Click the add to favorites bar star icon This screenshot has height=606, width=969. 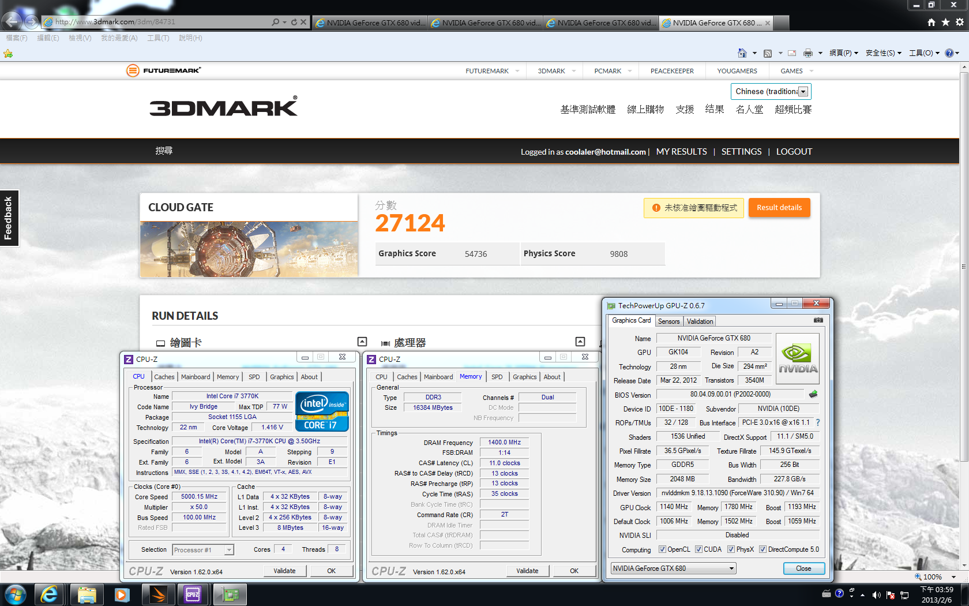click(8, 54)
